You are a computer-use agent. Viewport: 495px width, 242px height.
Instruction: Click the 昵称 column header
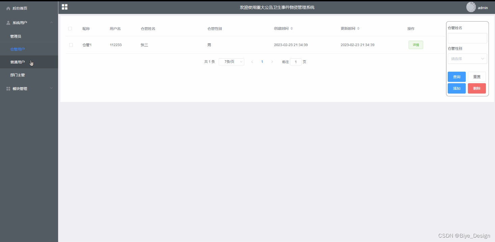click(x=86, y=29)
